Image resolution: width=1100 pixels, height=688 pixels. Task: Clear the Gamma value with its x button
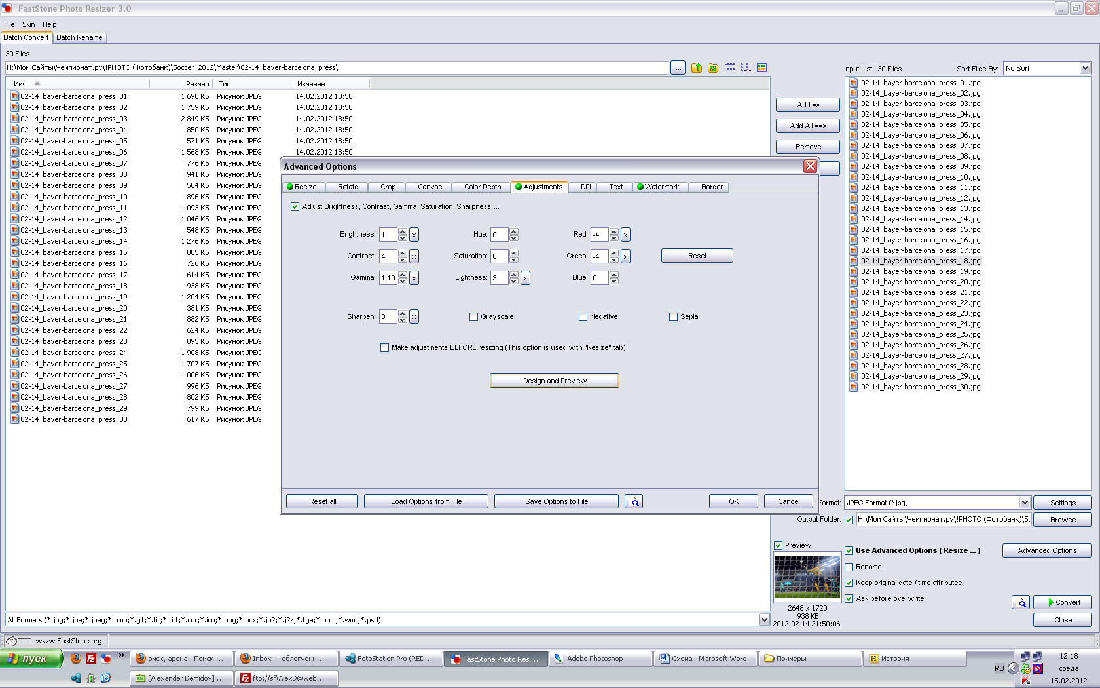pos(414,278)
